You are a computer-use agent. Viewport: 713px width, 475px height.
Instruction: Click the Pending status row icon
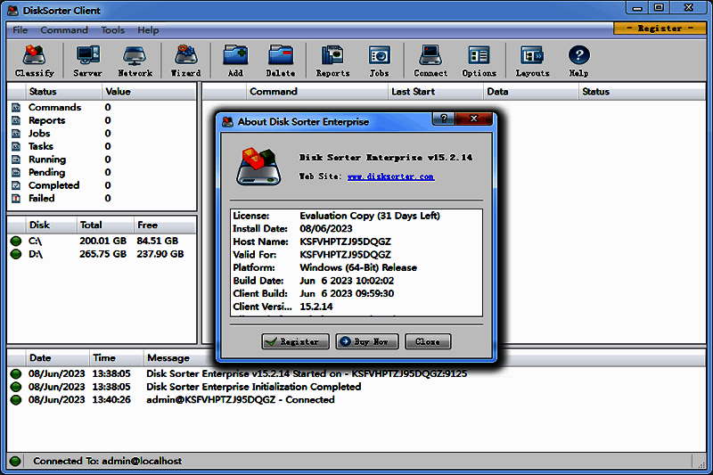(x=16, y=172)
